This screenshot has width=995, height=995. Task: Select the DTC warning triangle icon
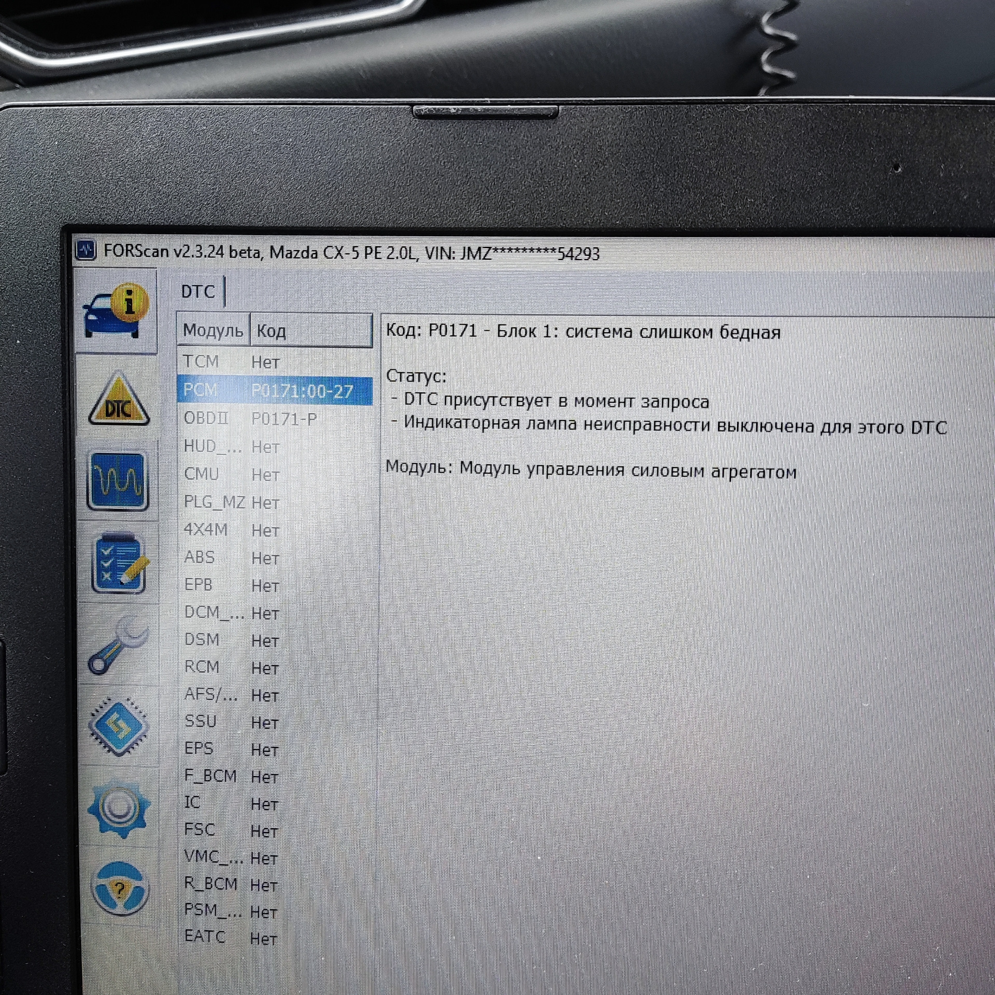click(x=119, y=399)
